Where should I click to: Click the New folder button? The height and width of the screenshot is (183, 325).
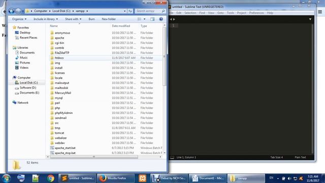[109, 19]
